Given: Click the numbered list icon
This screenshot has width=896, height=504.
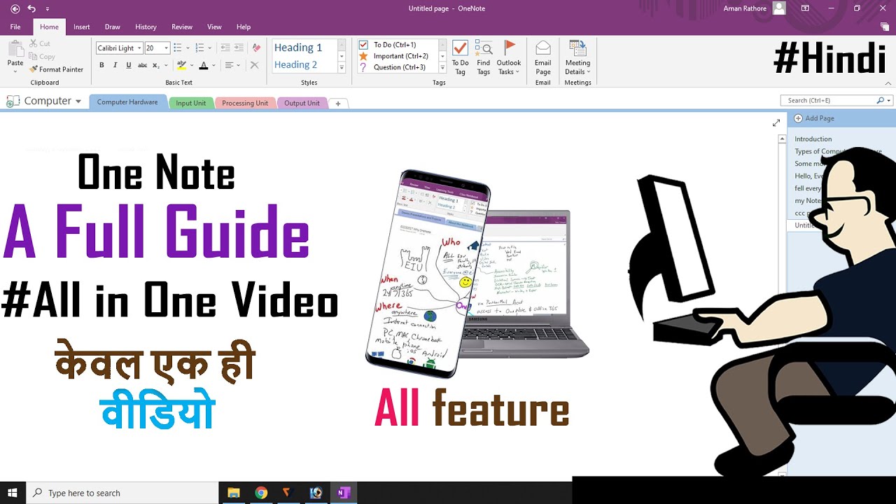Looking at the screenshot, I should (199, 48).
